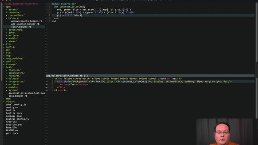
Task: Click the ~/code/jumpstart/contrast/ root path
Action: 21,4
